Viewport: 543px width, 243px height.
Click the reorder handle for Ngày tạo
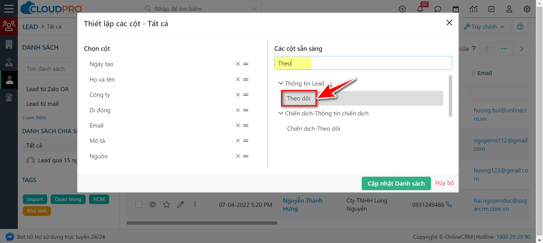click(246, 64)
